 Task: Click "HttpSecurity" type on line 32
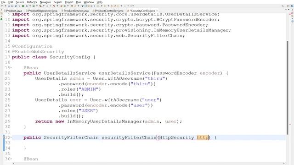(x=176, y=137)
